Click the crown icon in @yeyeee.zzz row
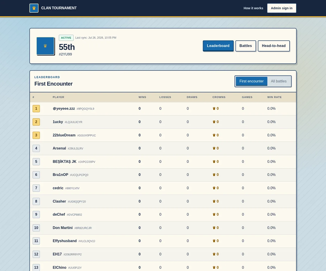 click(214, 109)
